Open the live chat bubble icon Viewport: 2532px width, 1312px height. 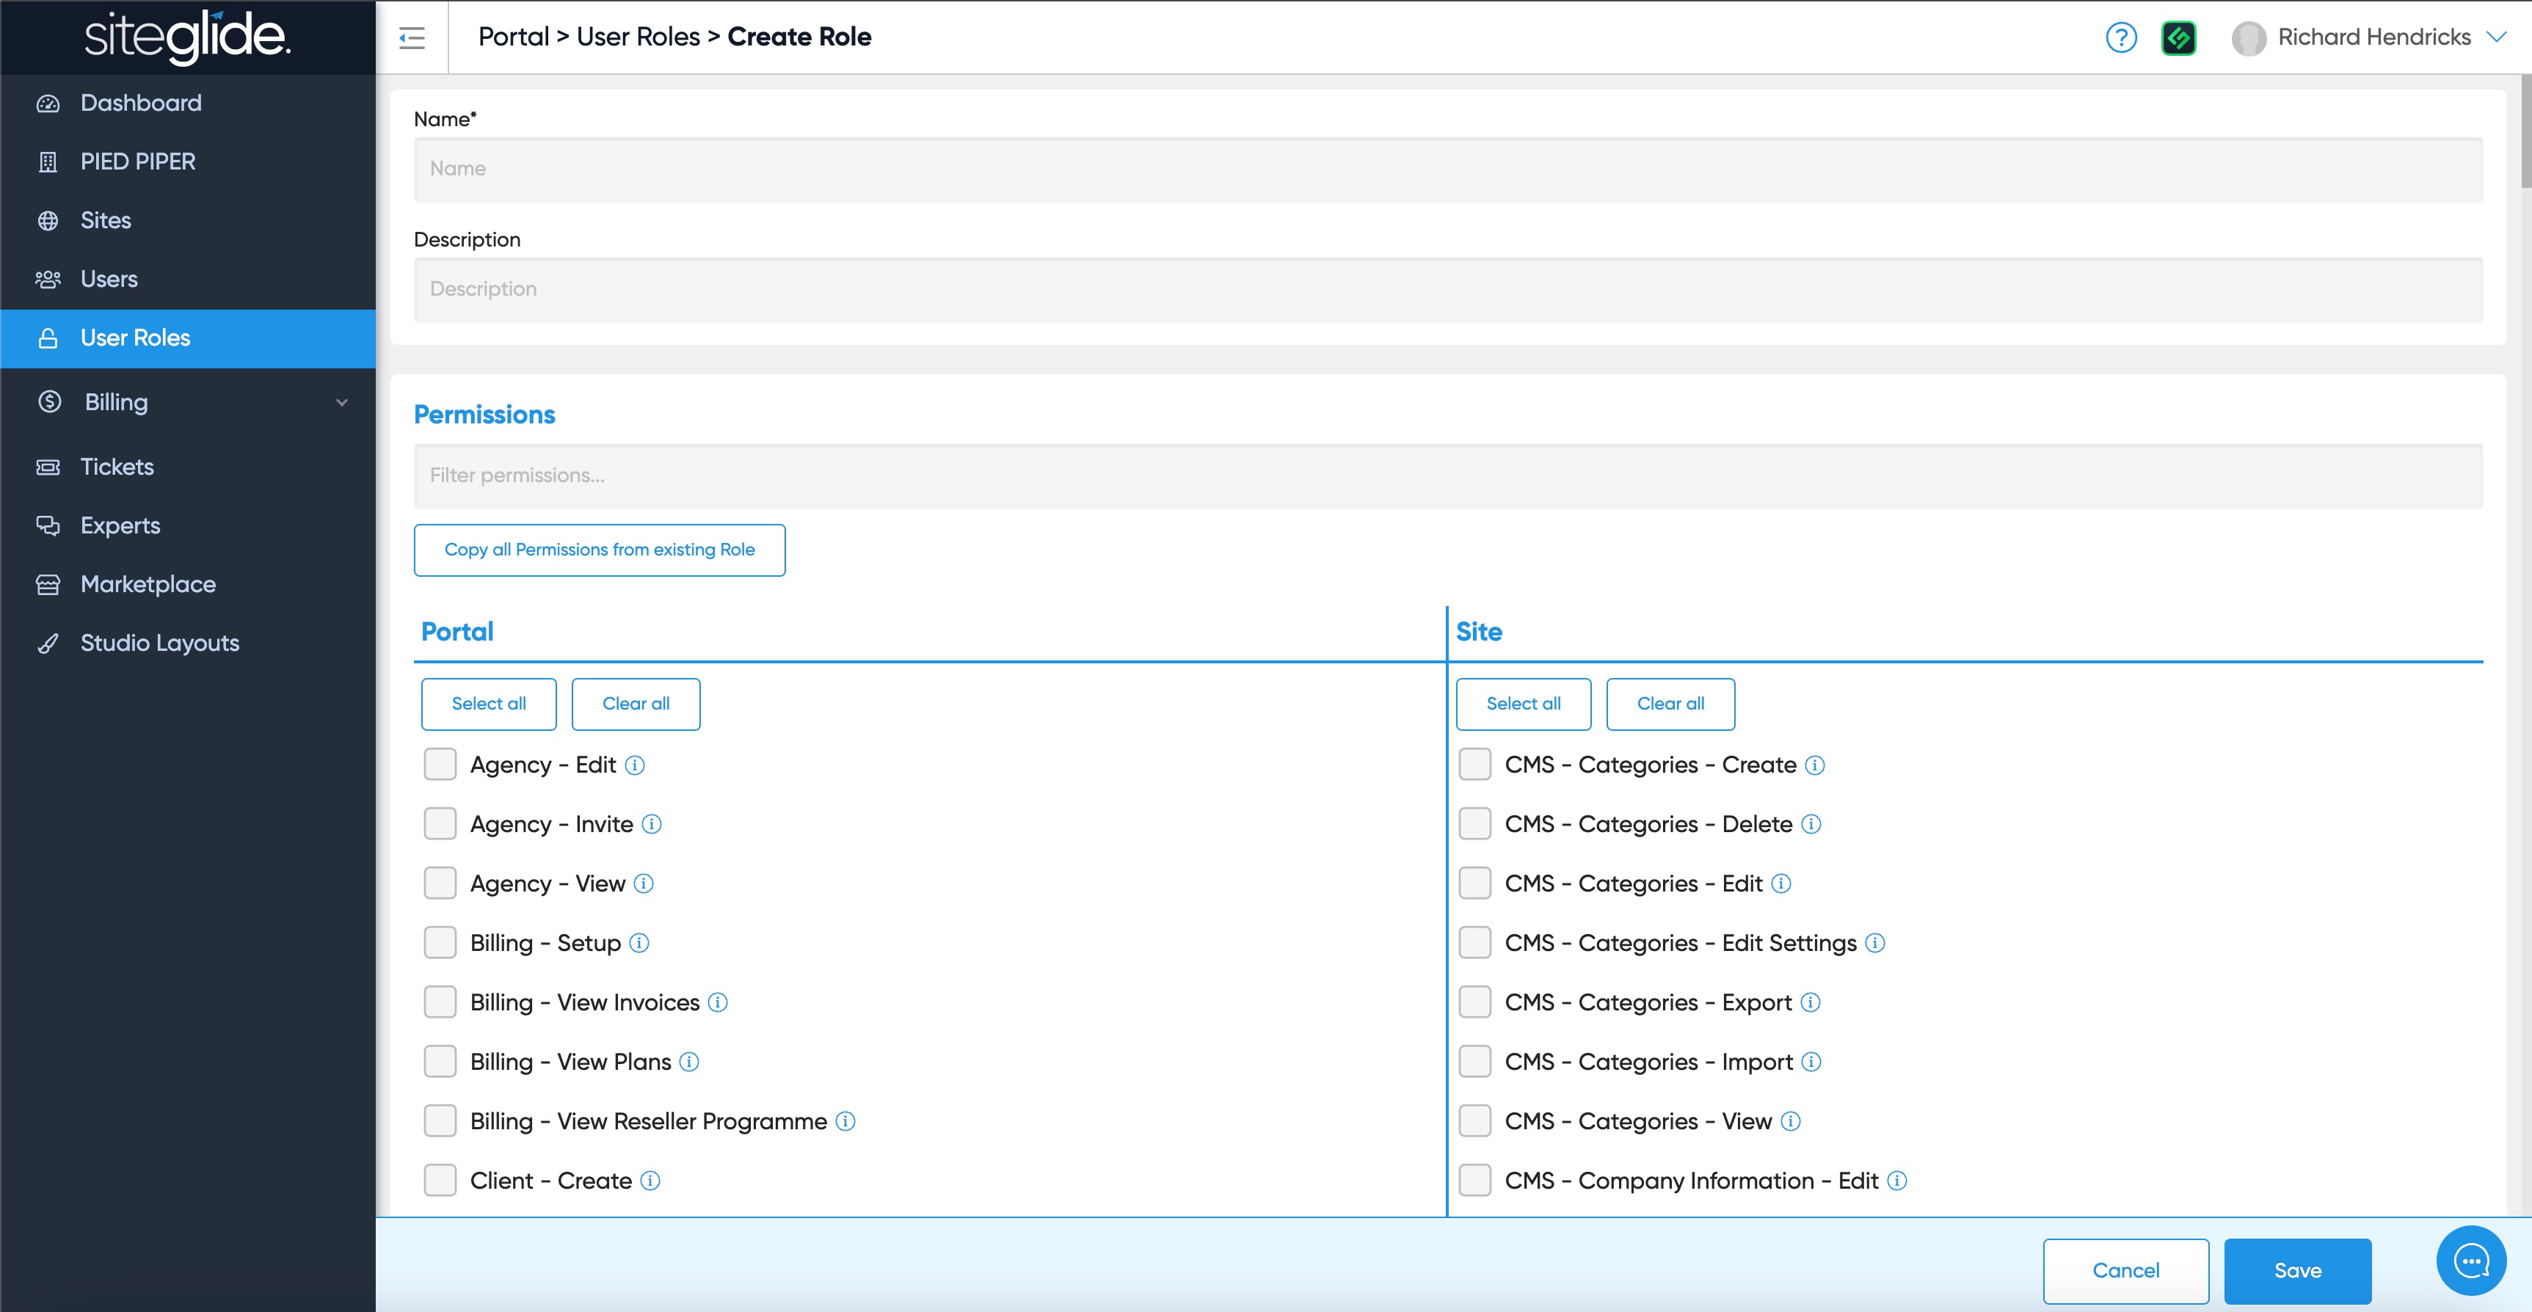[2471, 1261]
